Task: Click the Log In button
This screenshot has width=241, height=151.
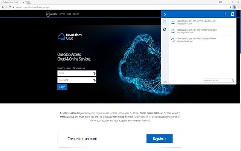Action: (x=62, y=87)
